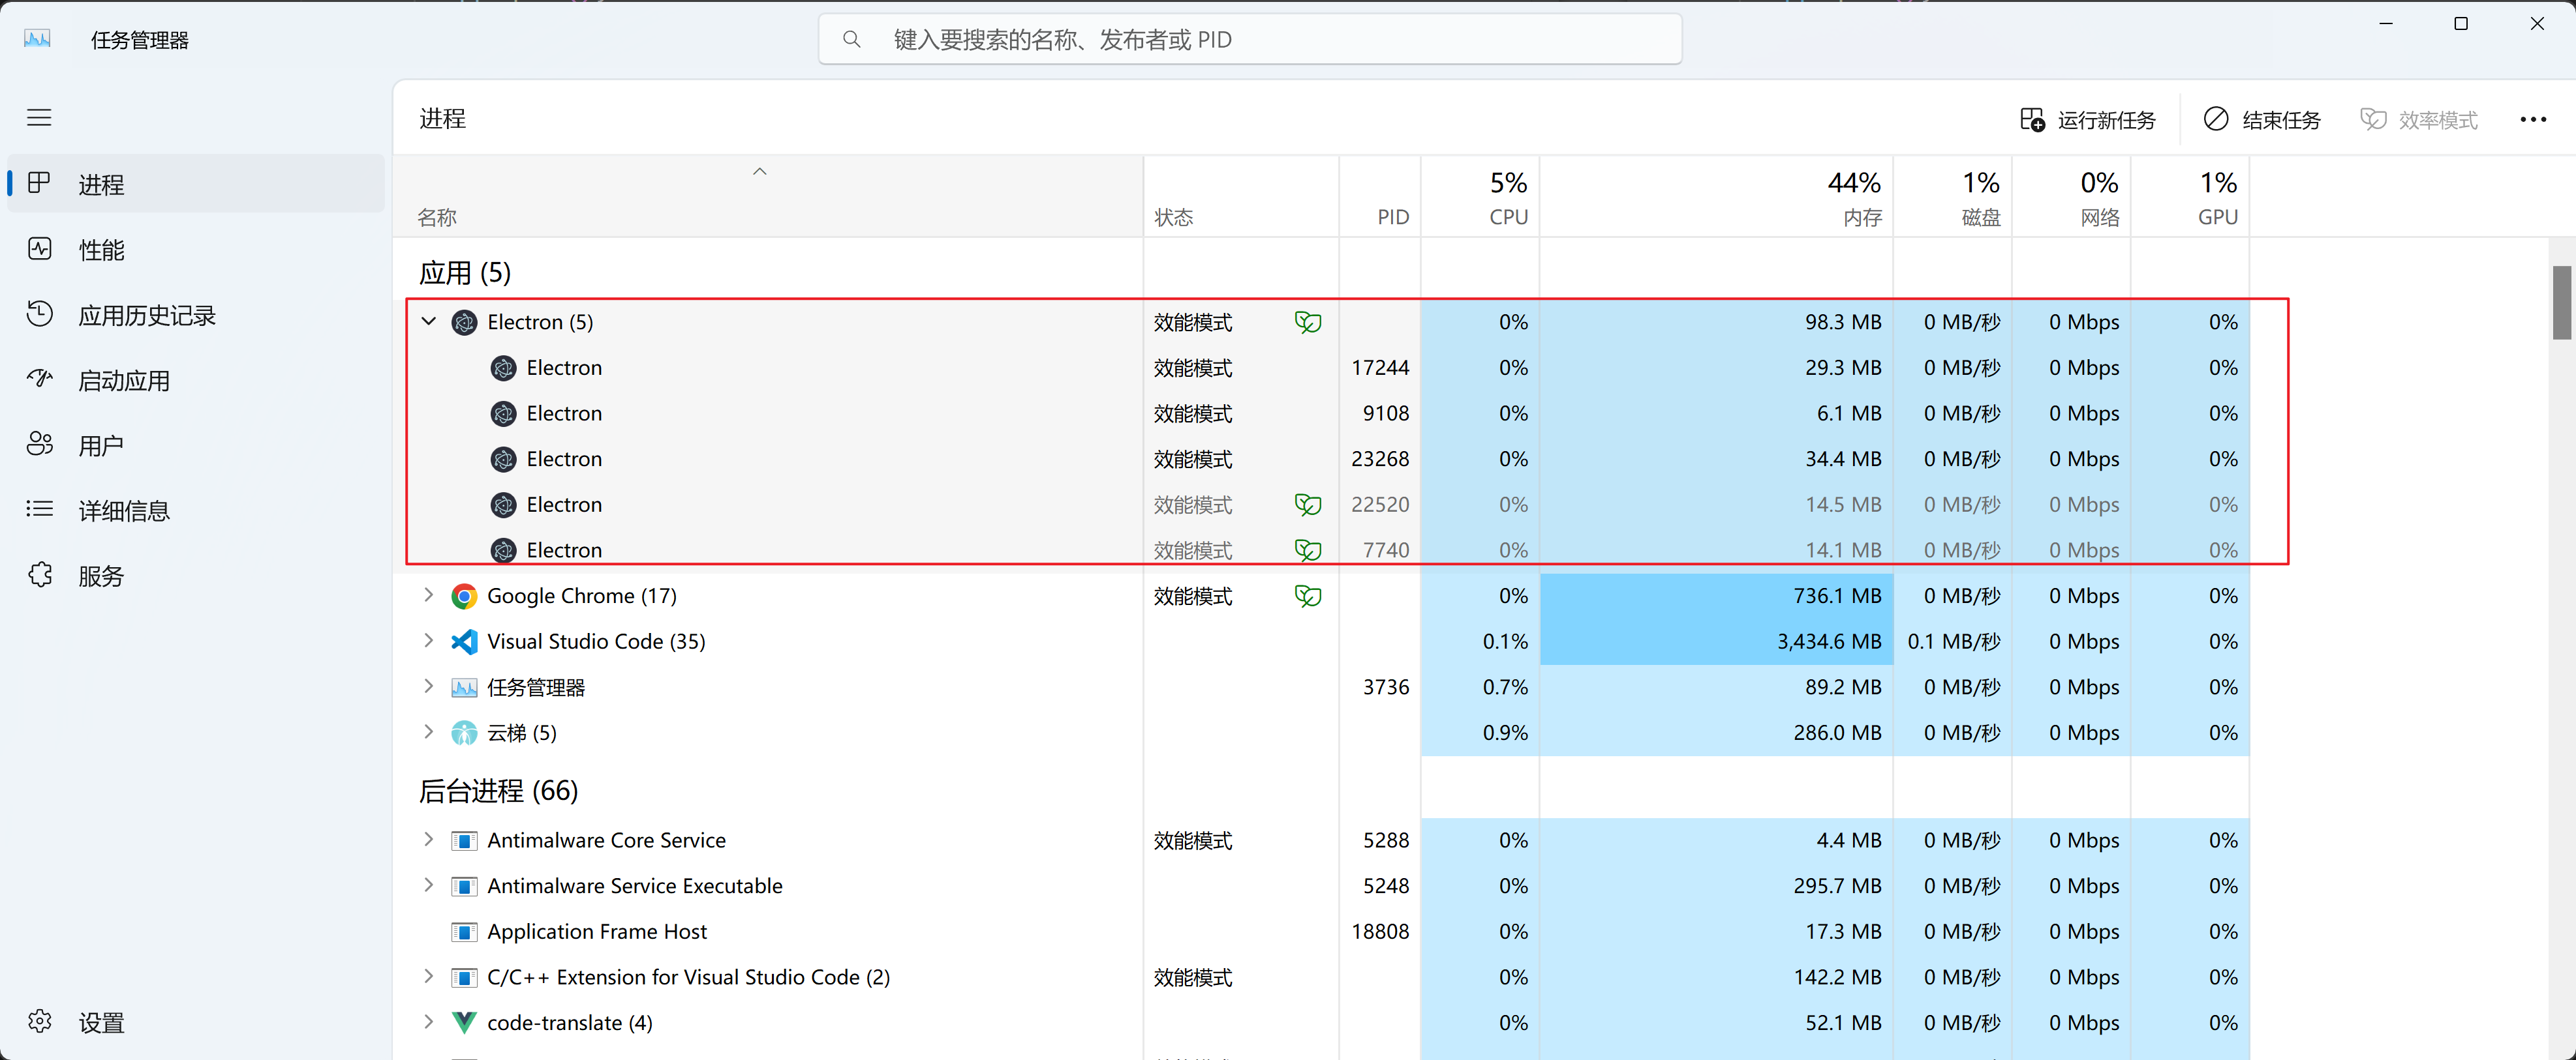This screenshot has height=1060, width=2576.
Task: Click the code-translate green V icon
Action: (464, 1022)
